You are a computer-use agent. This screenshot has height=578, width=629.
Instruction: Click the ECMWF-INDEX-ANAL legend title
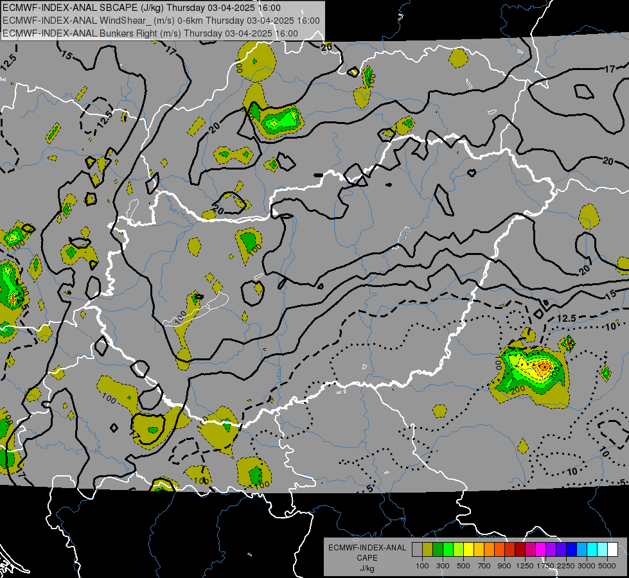click(x=367, y=548)
